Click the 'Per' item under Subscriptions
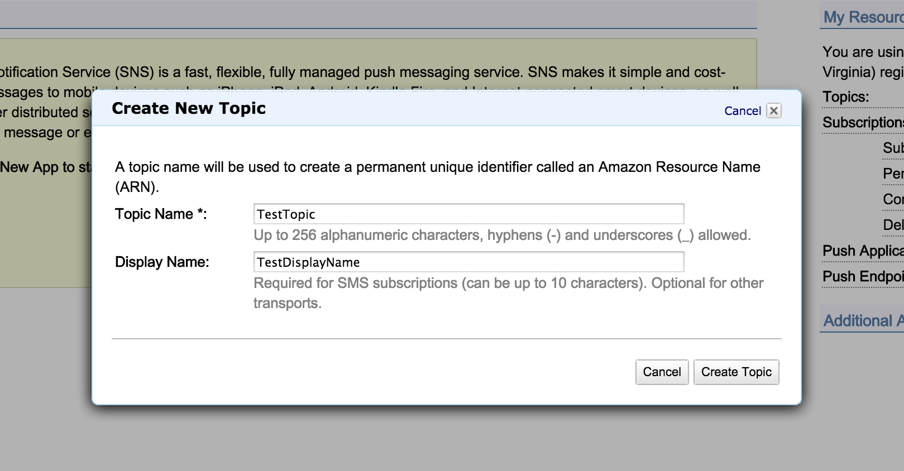This screenshot has height=471, width=904. click(x=892, y=174)
